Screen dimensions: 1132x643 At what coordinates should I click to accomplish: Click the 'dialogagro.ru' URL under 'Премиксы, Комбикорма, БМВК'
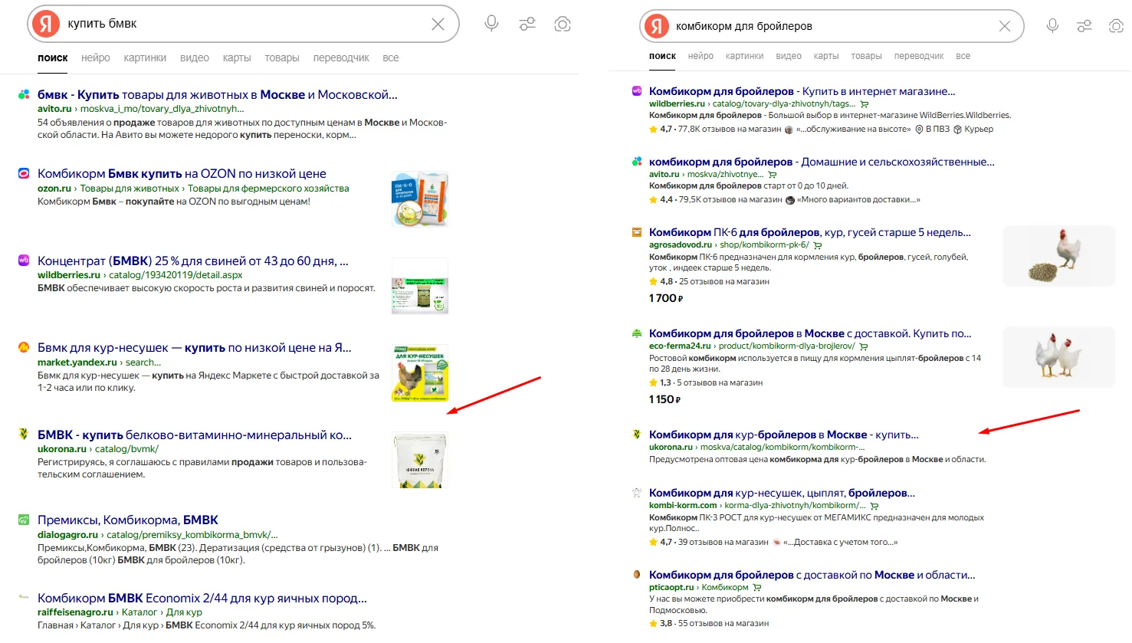pyautogui.click(x=67, y=535)
